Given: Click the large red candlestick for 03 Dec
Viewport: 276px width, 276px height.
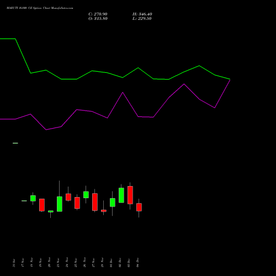Looking at the screenshot, I should (130, 195).
